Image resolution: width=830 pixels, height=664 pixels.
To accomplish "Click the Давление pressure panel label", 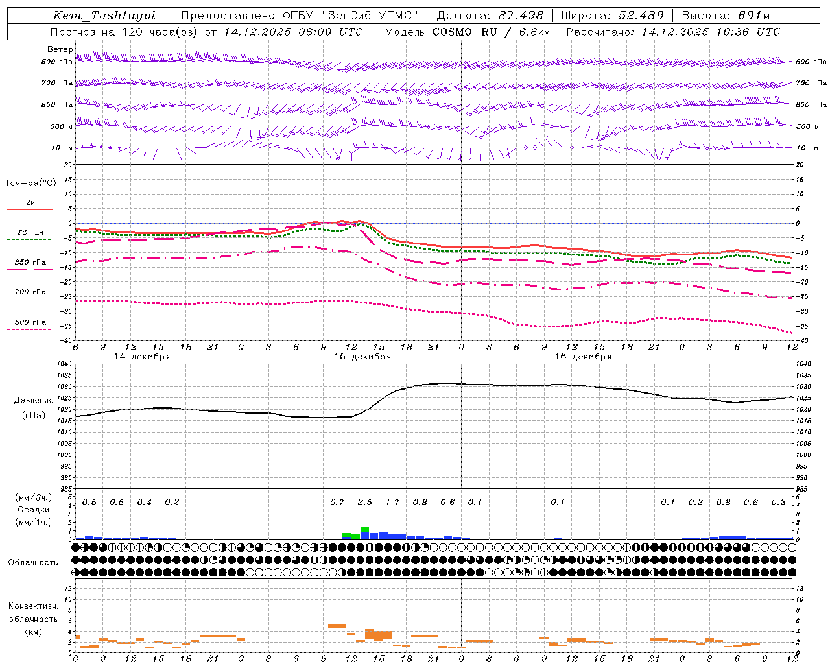I will coord(34,401).
